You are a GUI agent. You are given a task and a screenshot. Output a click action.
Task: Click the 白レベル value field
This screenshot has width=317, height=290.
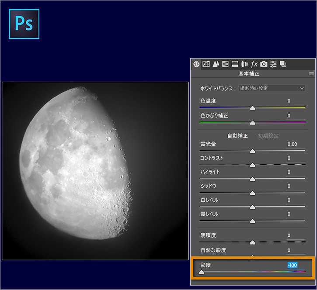pos(296,200)
